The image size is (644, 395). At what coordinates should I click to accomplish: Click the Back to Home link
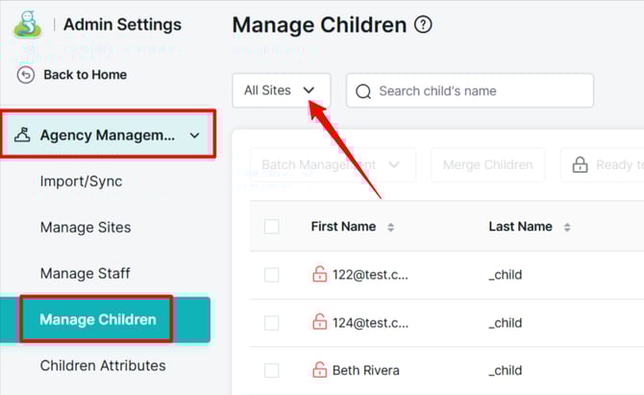[x=85, y=75]
